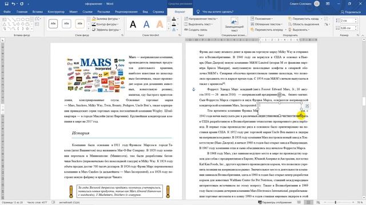Collapse the ribbon with arrow
Image resolution: width=366 pixels, height=205 pixels.
pyautogui.click(x=363, y=35)
